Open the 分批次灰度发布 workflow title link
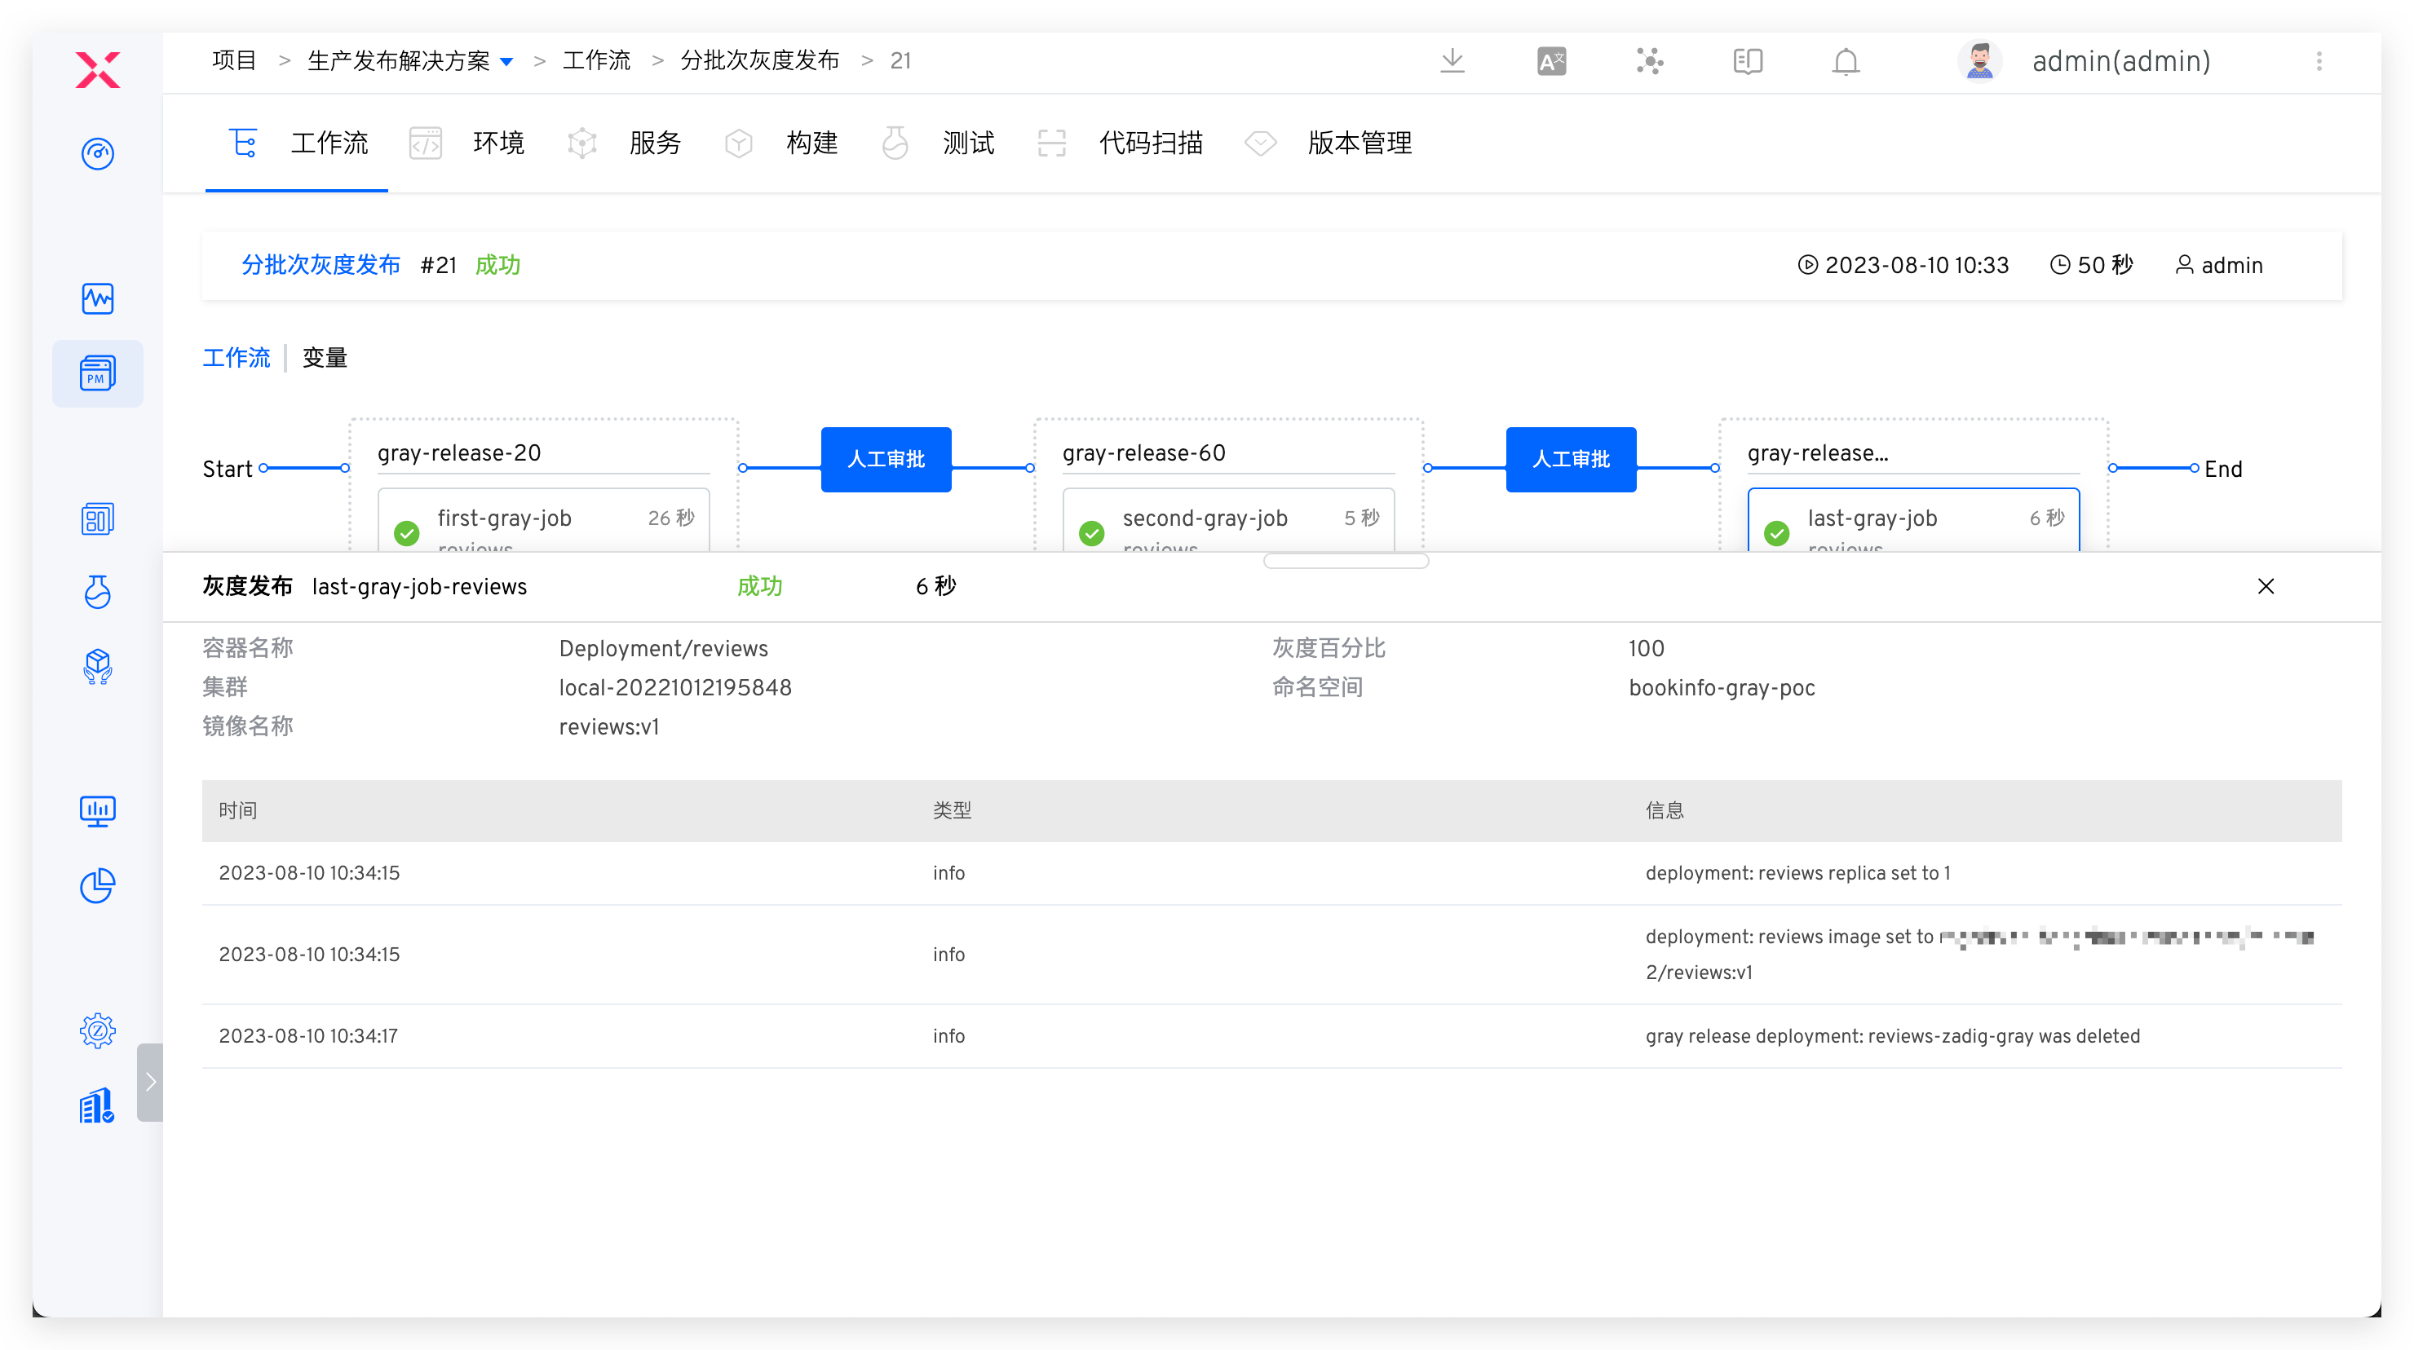Viewport: 2414px width, 1350px height. tap(321, 265)
